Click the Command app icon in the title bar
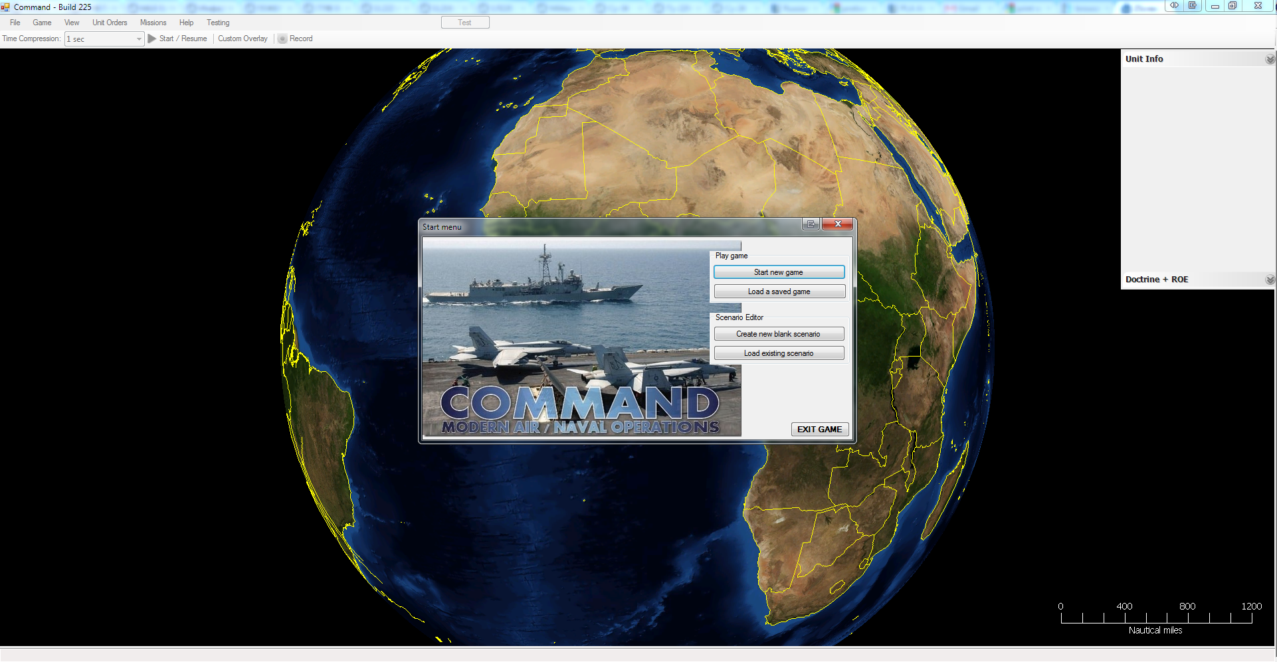This screenshot has width=1277, height=662. pos(5,7)
